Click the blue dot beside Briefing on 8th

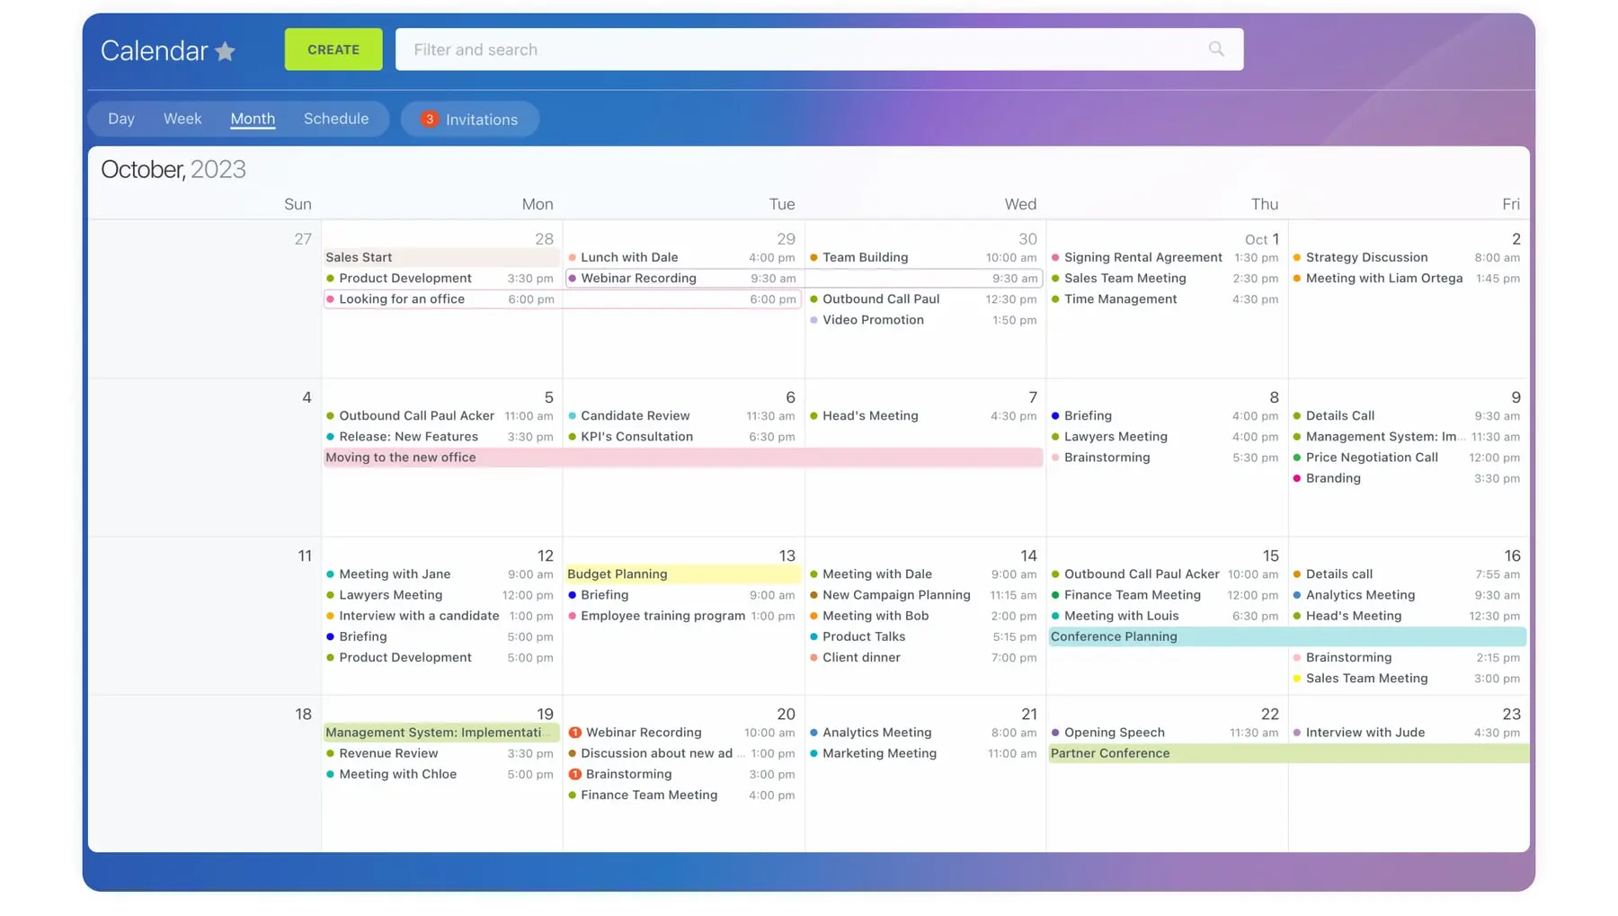point(1055,416)
